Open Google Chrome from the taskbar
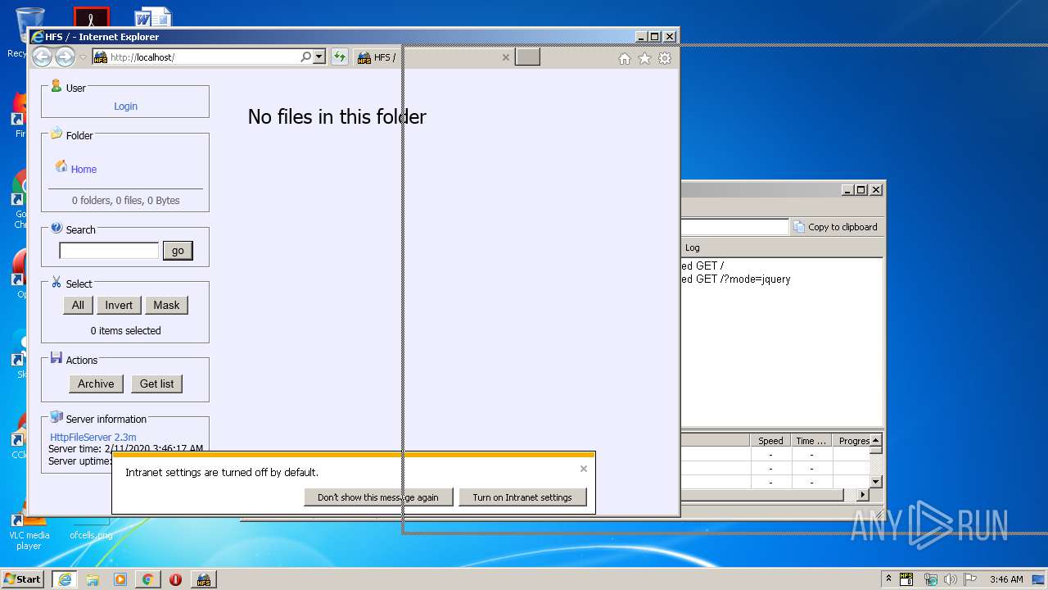This screenshot has height=590, width=1048. [147, 579]
